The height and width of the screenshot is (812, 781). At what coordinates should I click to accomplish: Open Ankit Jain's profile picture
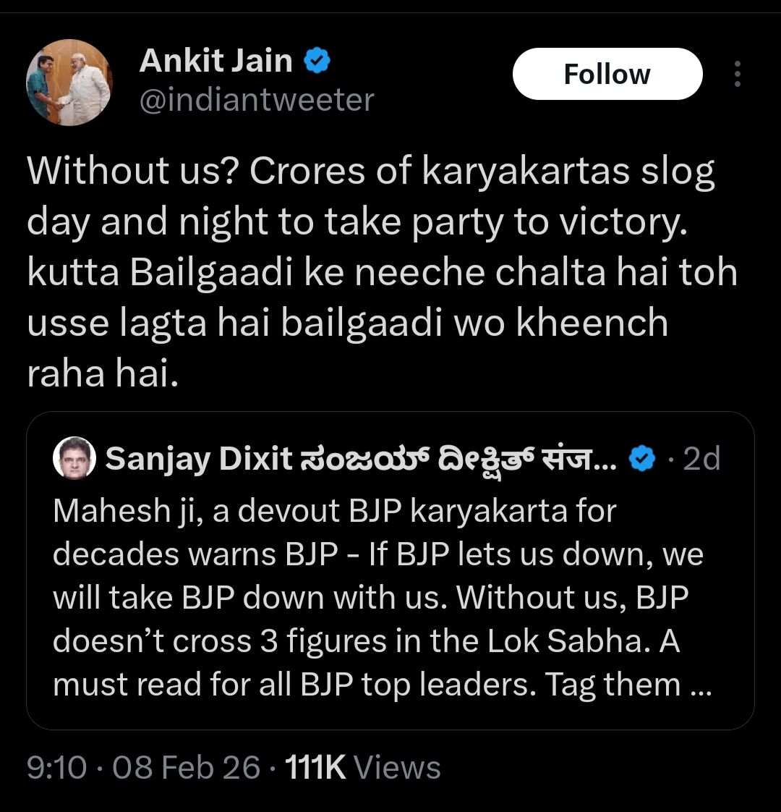pyautogui.click(x=69, y=83)
